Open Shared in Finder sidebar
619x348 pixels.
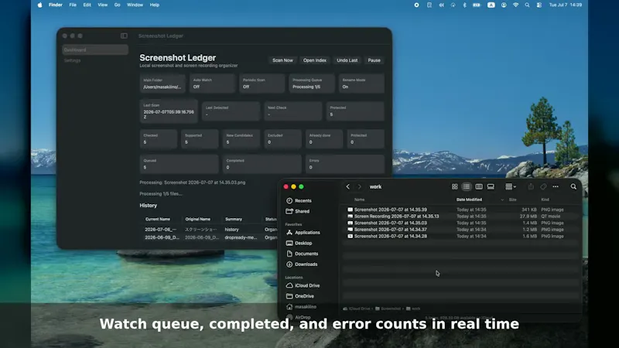pyautogui.click(x=298, y=211)
